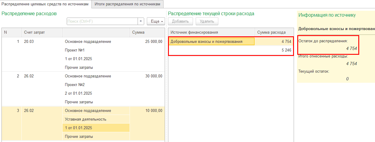Click the Сумма расхода column header

(x=274, y=32)
